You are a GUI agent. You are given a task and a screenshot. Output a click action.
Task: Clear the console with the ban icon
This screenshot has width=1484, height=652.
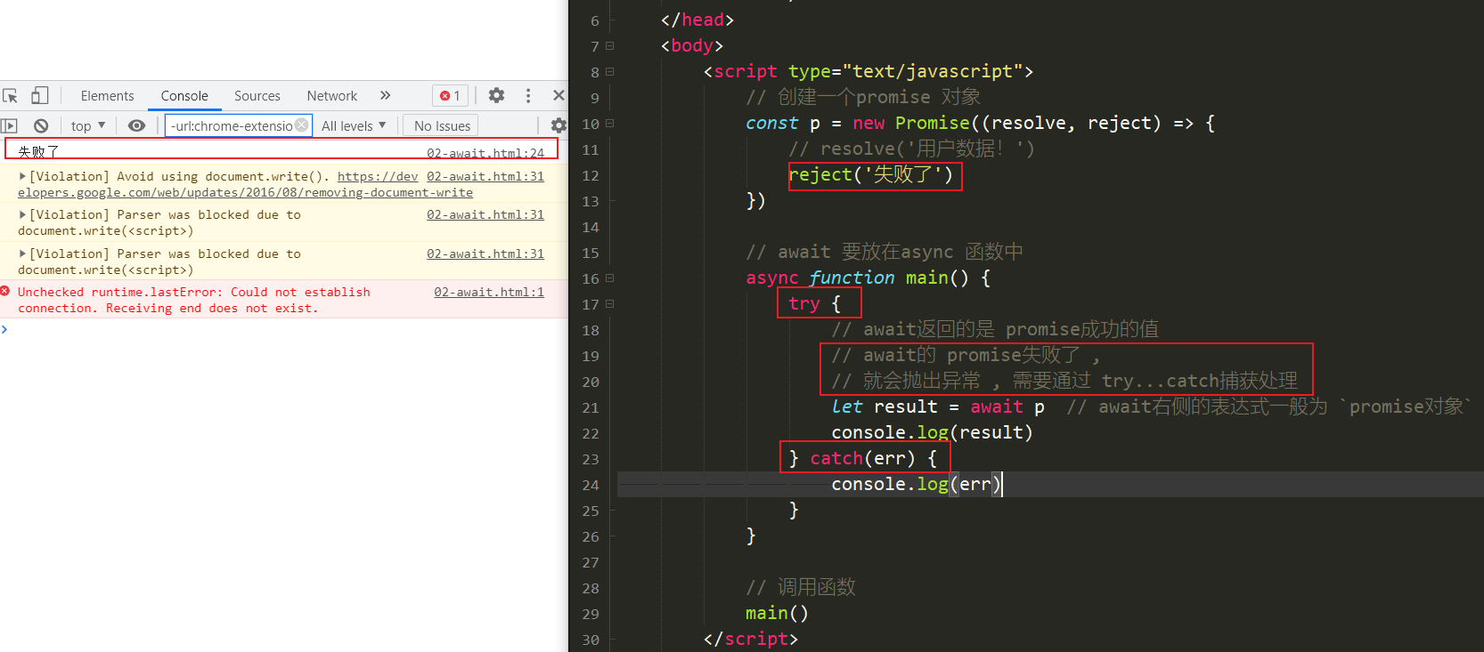coord(41,125)
